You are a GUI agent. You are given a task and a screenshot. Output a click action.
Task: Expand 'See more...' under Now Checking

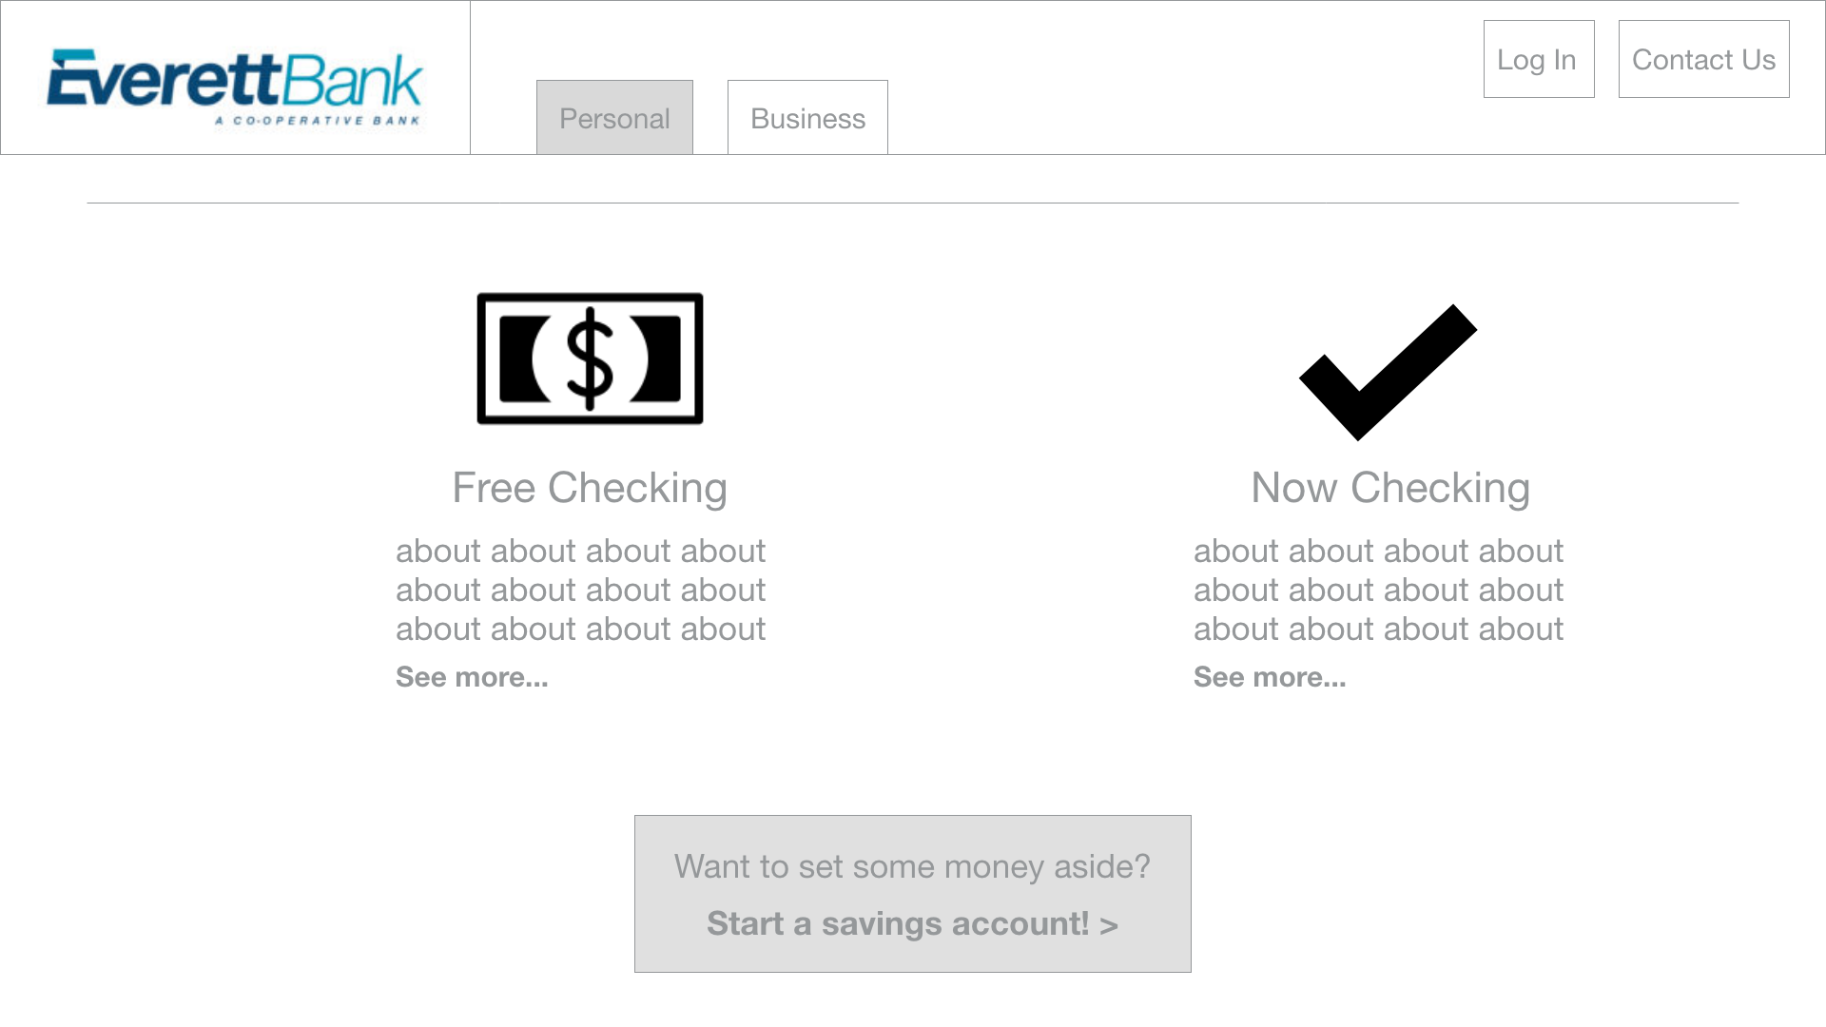pyautogui.click(x=1270, y=677)
